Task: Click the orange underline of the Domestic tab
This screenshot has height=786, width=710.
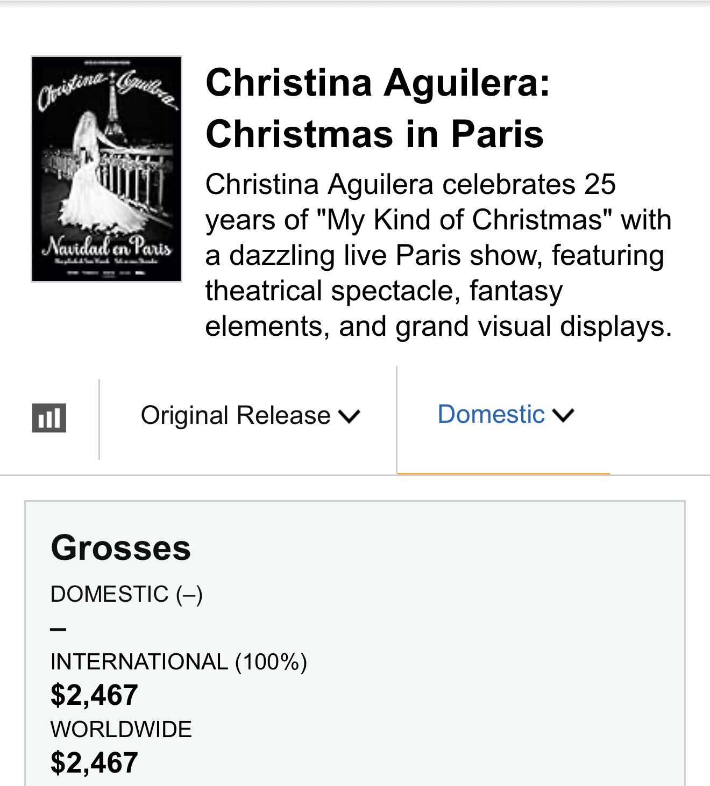Action: 503,473
